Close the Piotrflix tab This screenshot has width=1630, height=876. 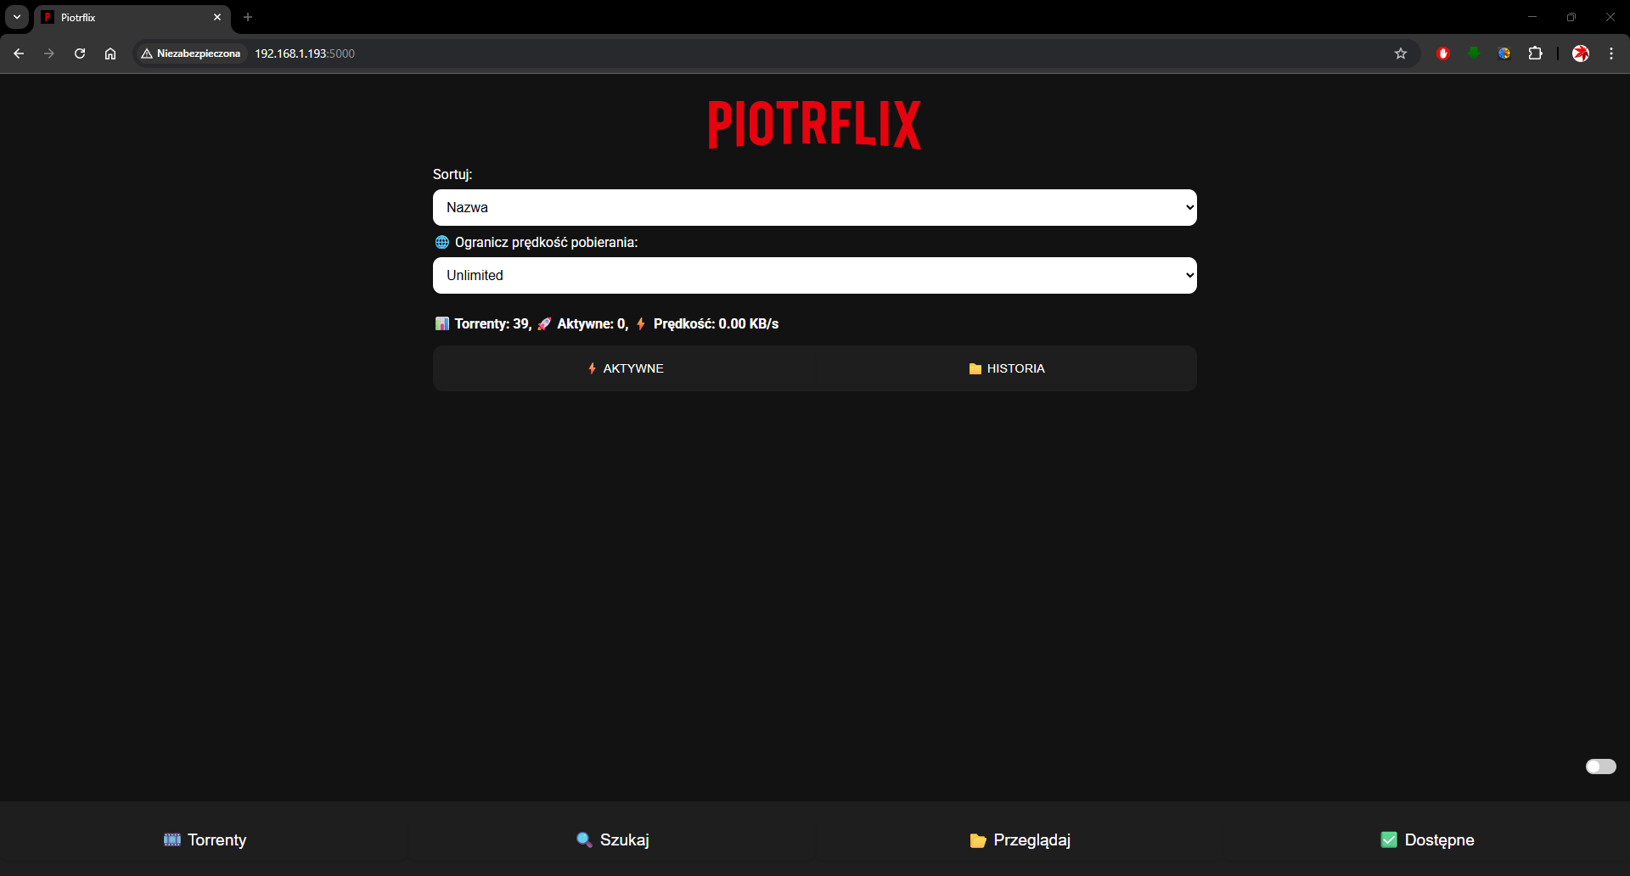pos(217,17)
